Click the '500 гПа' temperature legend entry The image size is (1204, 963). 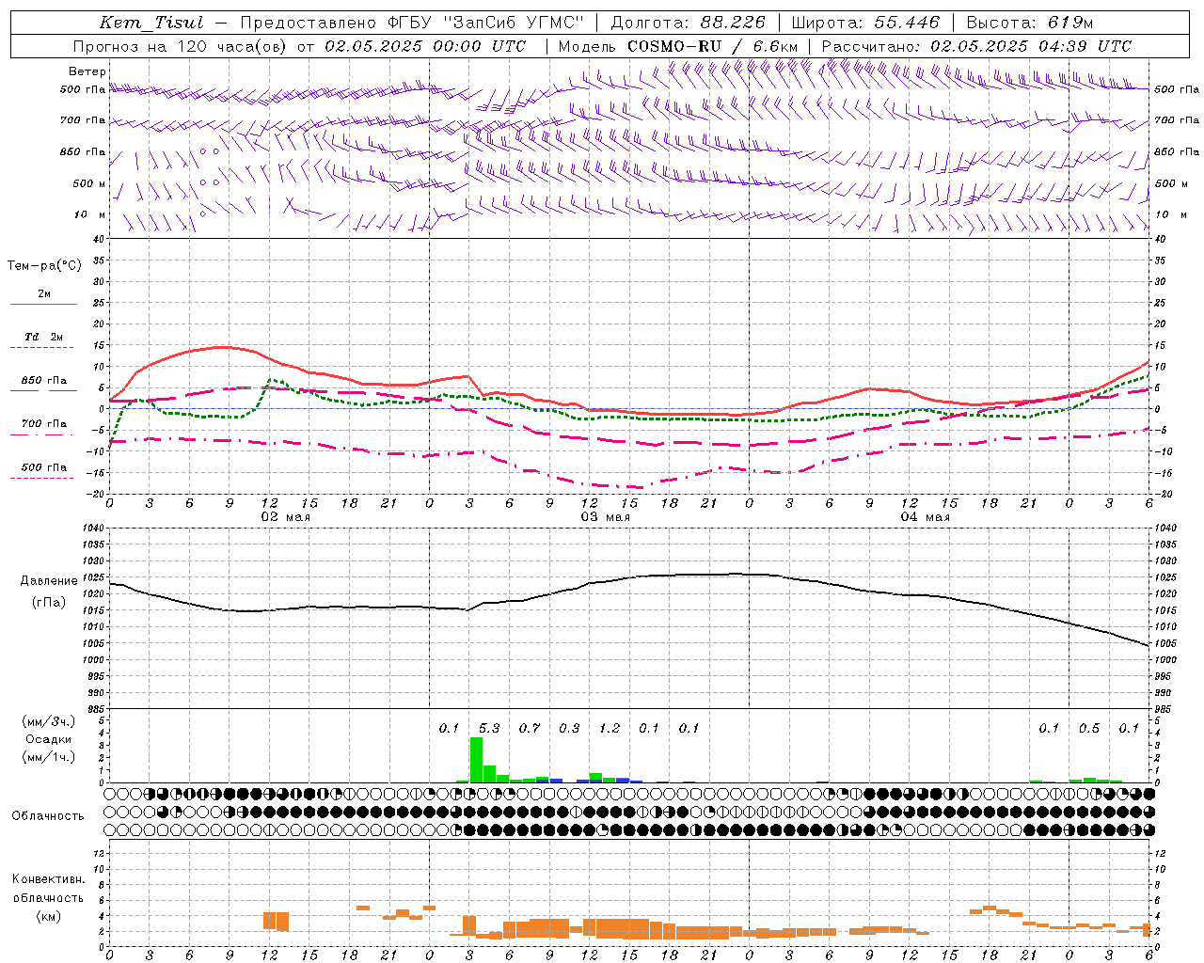coord(44,467)
